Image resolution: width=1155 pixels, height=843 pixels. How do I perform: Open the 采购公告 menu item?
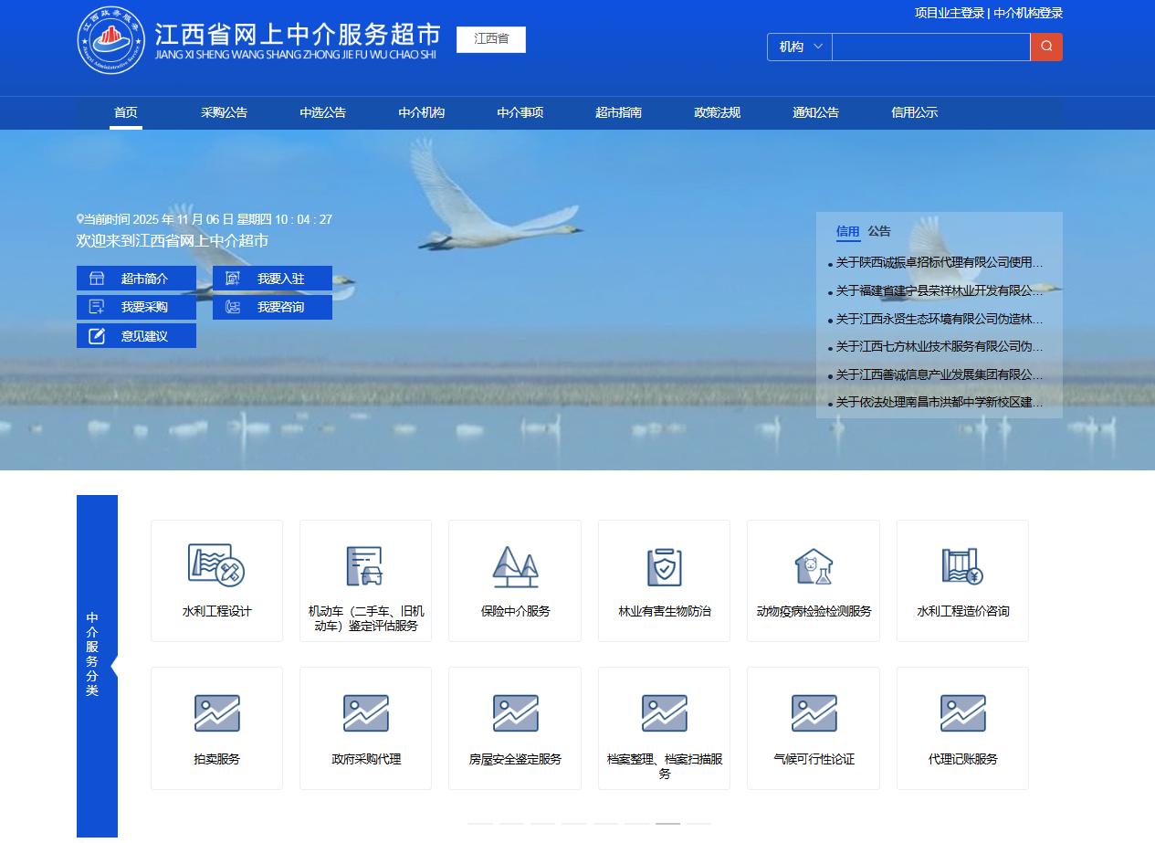[225, 112]
